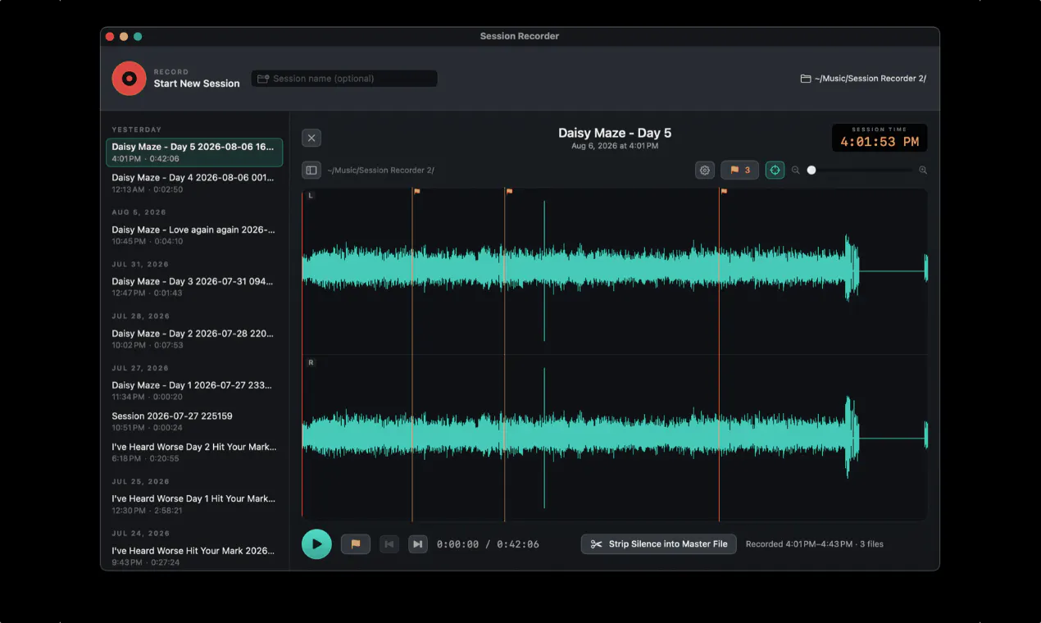The image size is (1041, 623).
Task: Toggle the sidebar panel icon
Action: coord(311,171)
